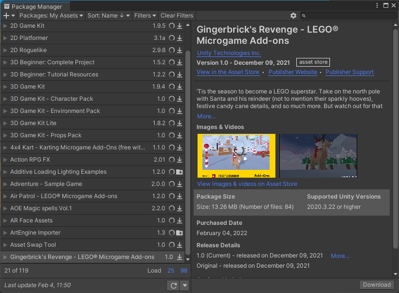Open the window options kebab menu

[x=377, y=6]
